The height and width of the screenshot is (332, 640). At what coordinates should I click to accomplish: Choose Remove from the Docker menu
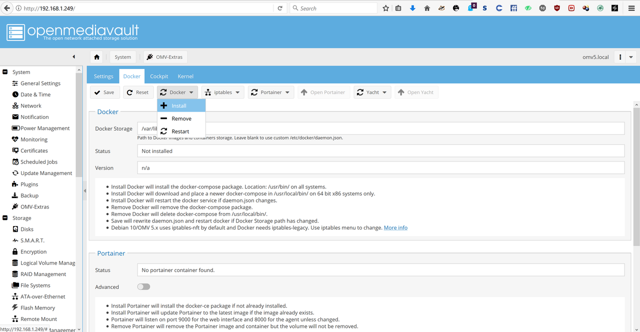[x=181, y=118]
